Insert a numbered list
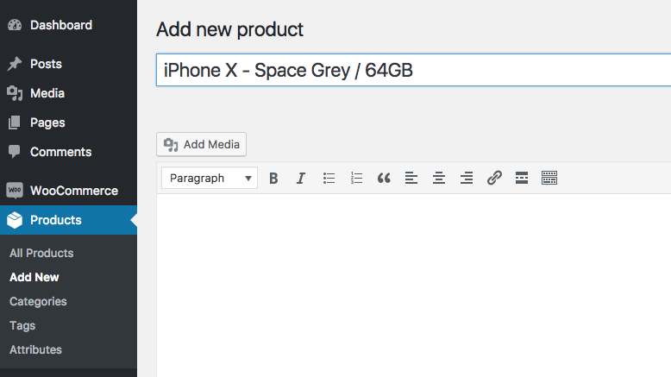This screenshot has height=377, width=671. click(x=356, y=179)
